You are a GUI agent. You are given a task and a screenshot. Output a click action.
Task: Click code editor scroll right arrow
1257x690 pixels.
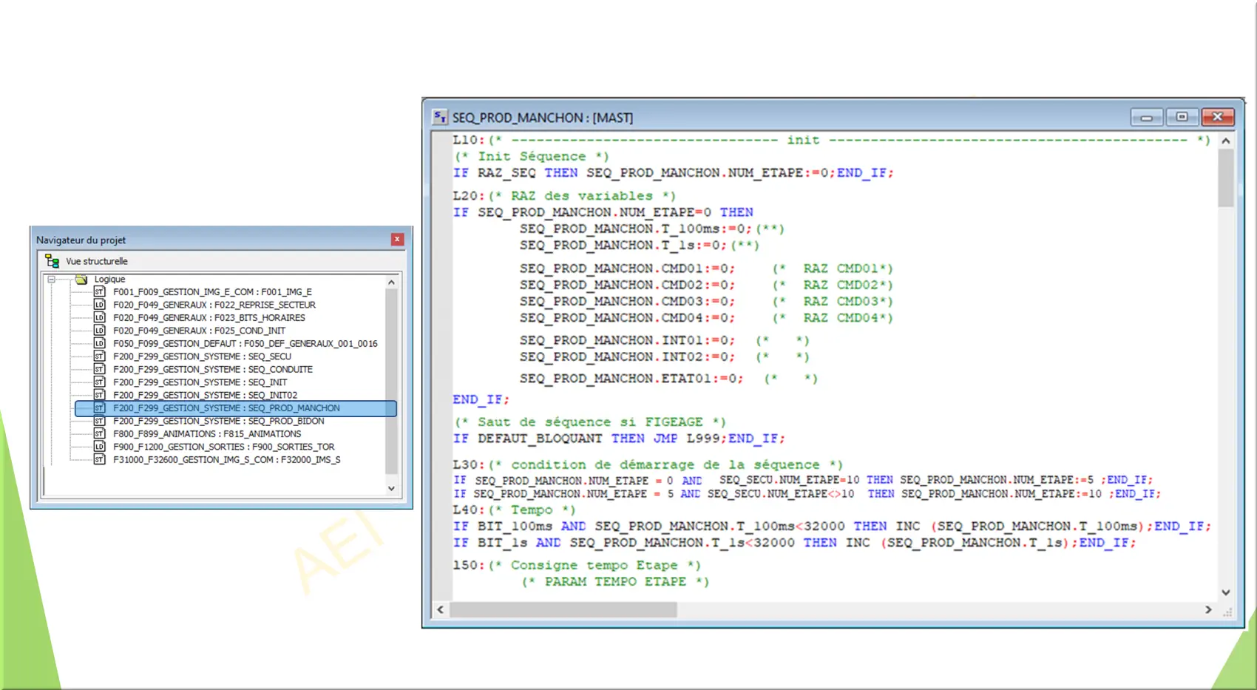tap(1208, 609)
